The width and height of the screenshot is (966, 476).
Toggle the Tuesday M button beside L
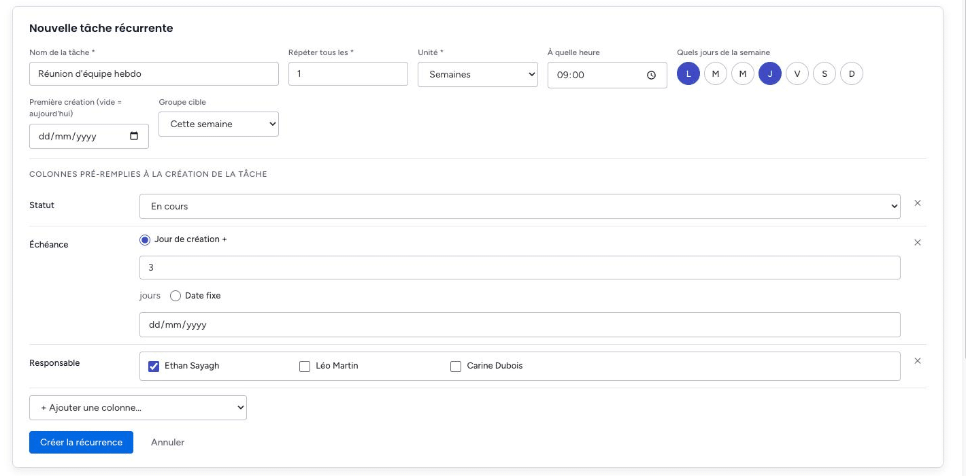click(716, 73)
